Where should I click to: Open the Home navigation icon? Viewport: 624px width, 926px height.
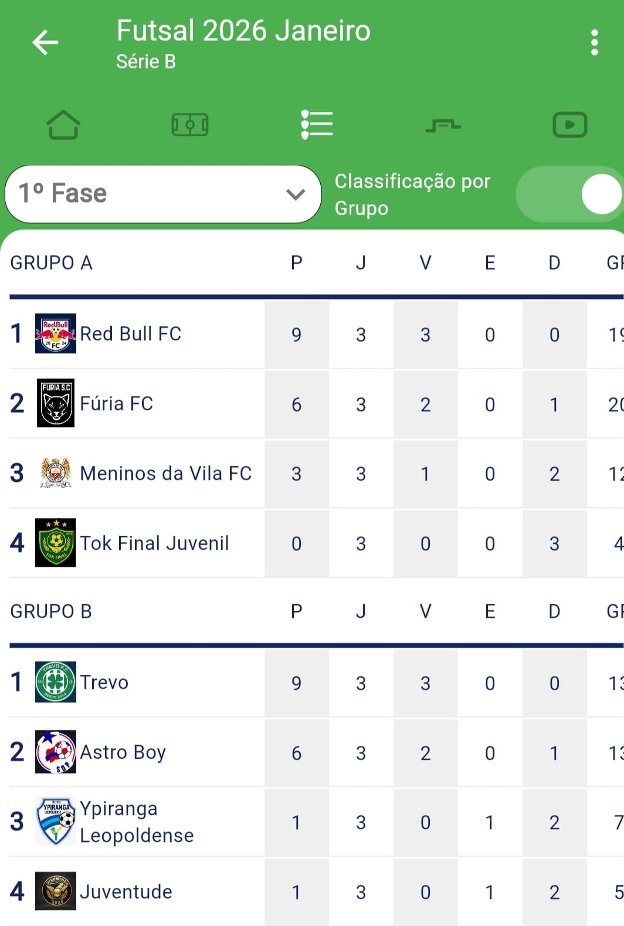pos(63,124)
